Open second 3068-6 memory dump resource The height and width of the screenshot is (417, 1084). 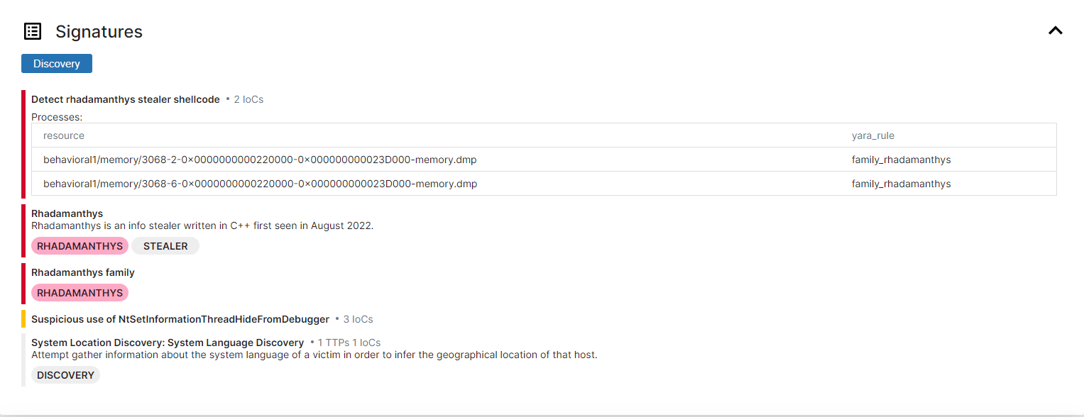tap(260, 184)
